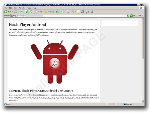Open the View menu

point(15,8)
